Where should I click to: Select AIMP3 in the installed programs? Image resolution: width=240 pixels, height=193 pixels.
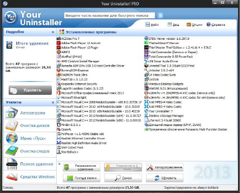pos(63,52)
